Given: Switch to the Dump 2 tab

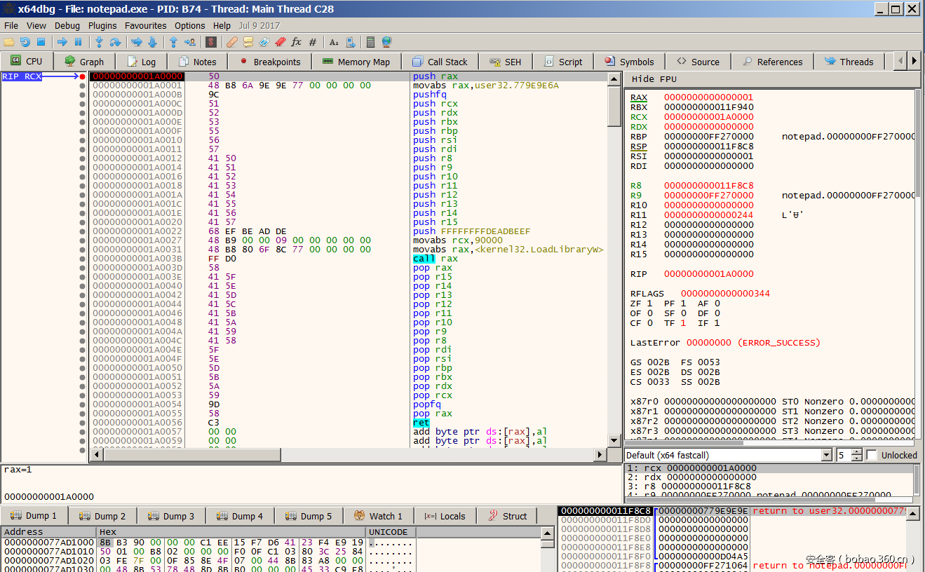Looking at the screenshot, I should click(102, 516).
